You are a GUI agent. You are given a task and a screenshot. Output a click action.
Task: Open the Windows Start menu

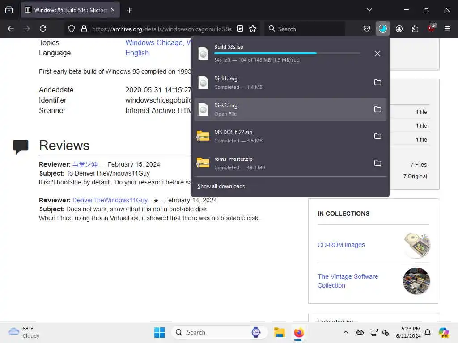(159, 332)
